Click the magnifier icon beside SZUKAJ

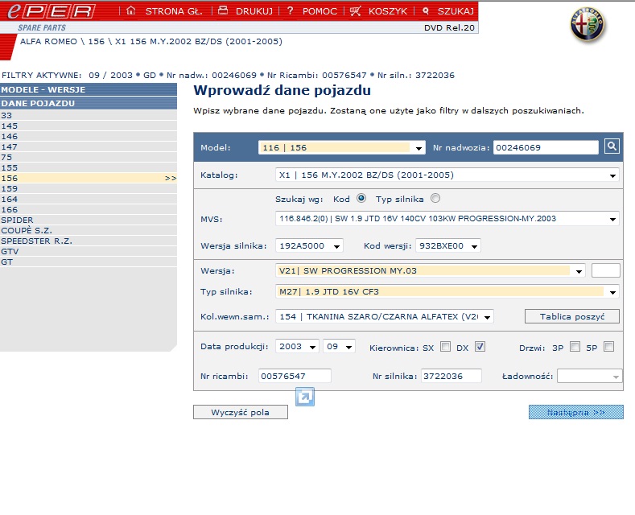[426, 11]
